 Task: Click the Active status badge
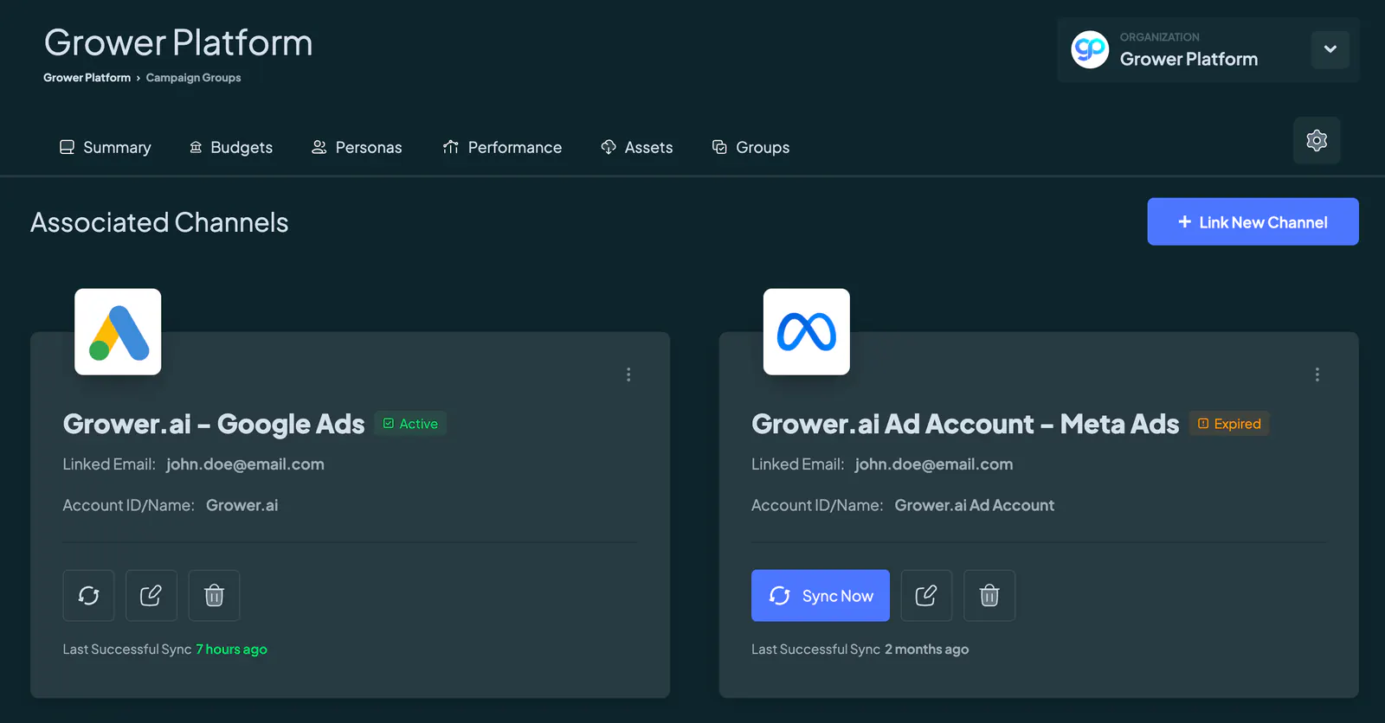[x=410, y=424]
